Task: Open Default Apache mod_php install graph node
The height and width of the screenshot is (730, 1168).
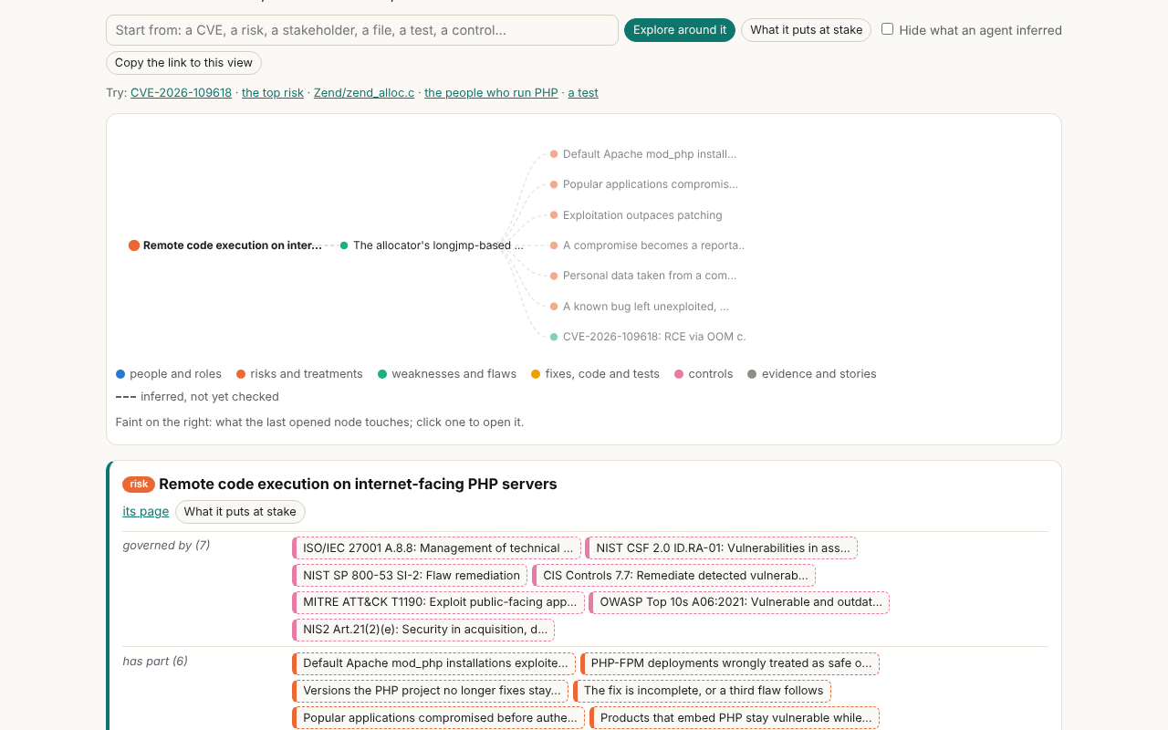Action: point(643,154)
